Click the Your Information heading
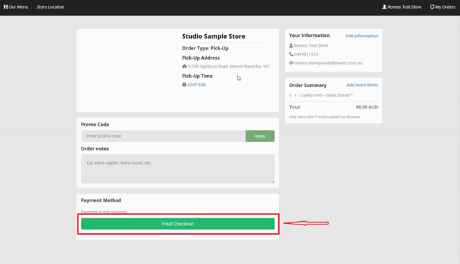 309,36
